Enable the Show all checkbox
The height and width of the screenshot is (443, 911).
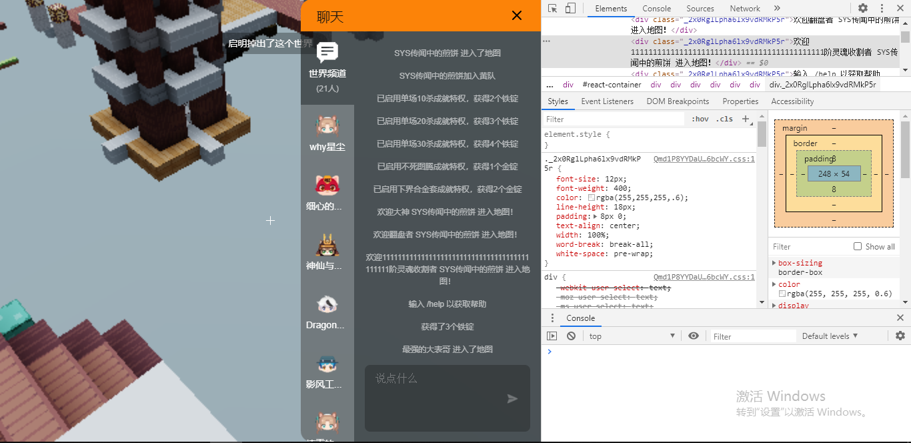(858, 246)
